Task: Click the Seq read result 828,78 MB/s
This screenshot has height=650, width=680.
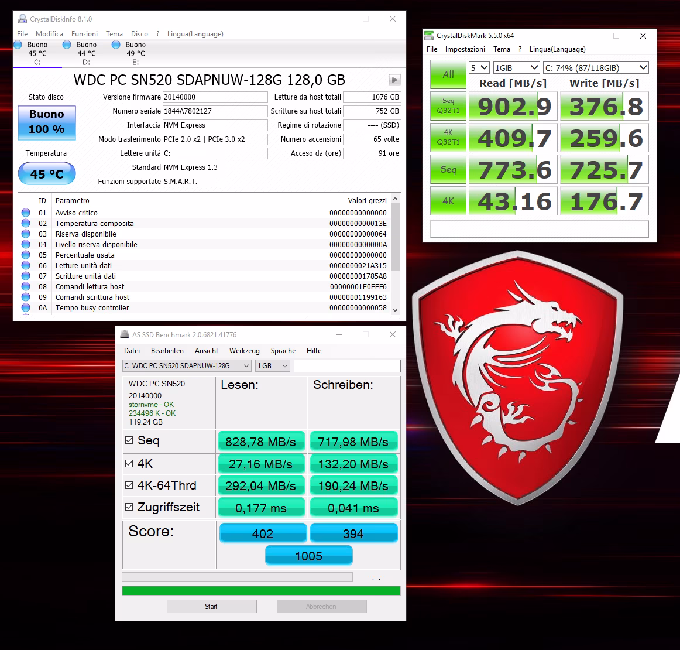Action: (x=260, y=442)
